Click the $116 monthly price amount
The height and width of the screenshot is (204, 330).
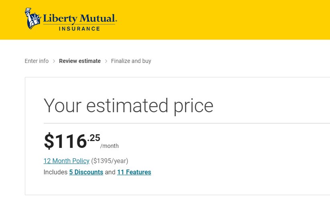[x=65, y=141]
